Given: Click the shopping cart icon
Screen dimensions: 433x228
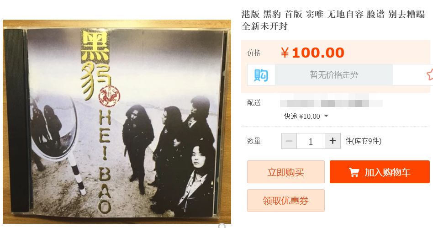Looking at the screenshot, I should tap(354, 172).
